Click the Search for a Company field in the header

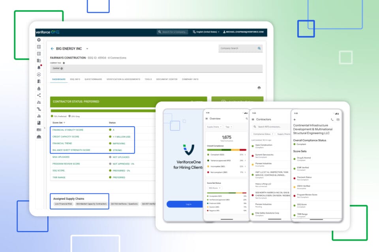173,32
